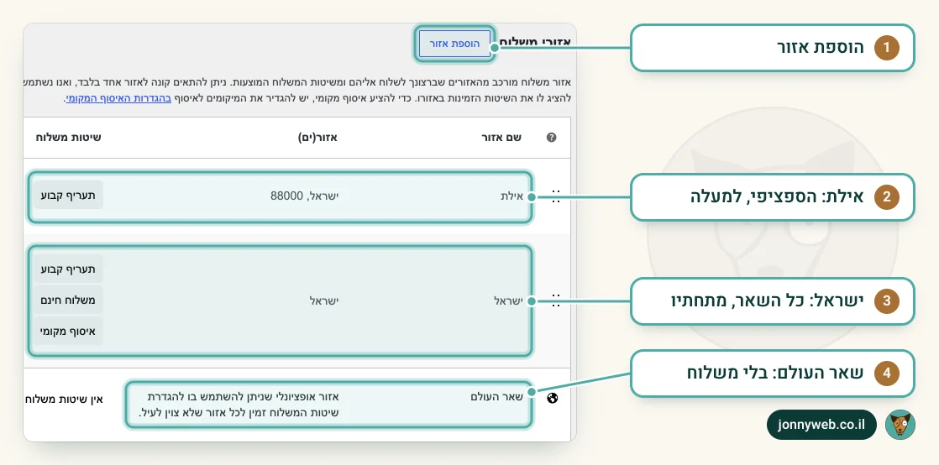Click the איסוף מקומי shipping method button
The height and width of the screenshot is (465, 939).
pos(68,331)
